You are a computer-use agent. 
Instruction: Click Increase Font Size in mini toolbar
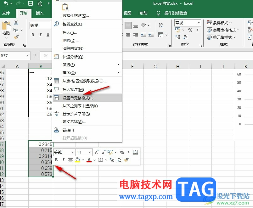pyautogui.click(x=97, y=152)
